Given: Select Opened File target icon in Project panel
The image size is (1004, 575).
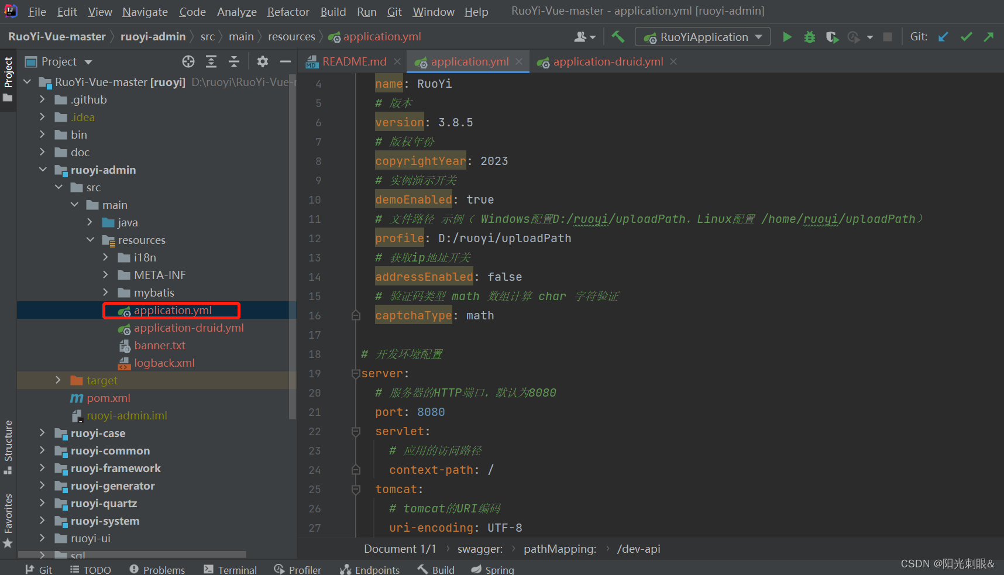Looking at the screenshot, I should [x=188, y=61].
